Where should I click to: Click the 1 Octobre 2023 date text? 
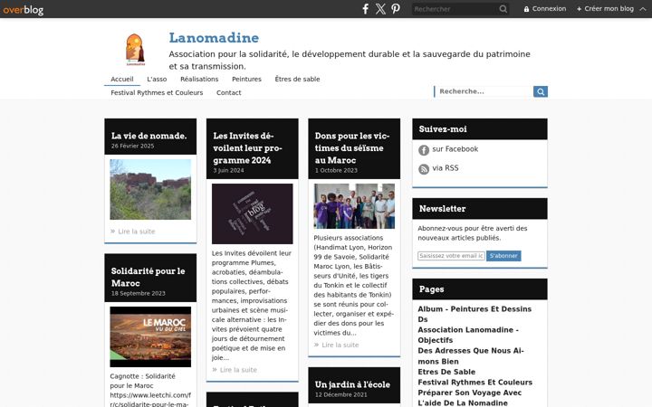(336, 171)
